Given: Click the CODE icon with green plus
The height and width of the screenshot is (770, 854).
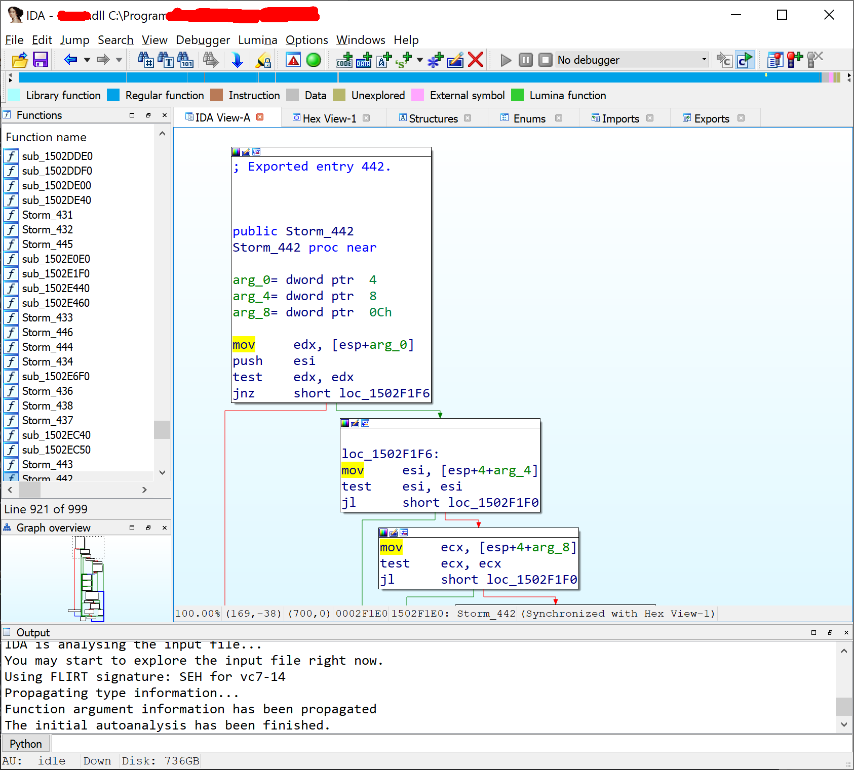Looking at the screenshot, I should pos(345,60).
